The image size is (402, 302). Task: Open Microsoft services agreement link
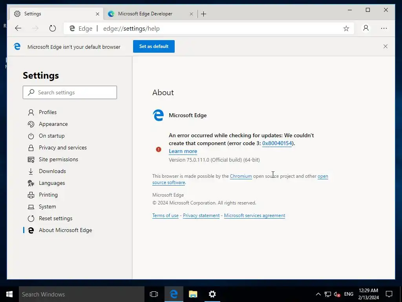pyautogui.click(x=254, y=215)
